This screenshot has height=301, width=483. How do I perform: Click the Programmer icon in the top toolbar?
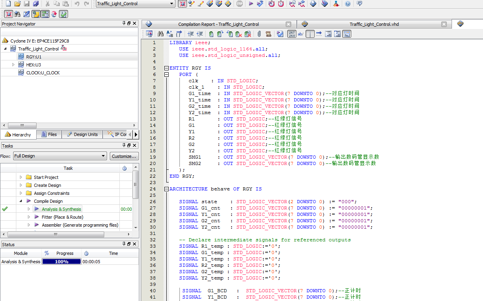[x=325, y=4]
